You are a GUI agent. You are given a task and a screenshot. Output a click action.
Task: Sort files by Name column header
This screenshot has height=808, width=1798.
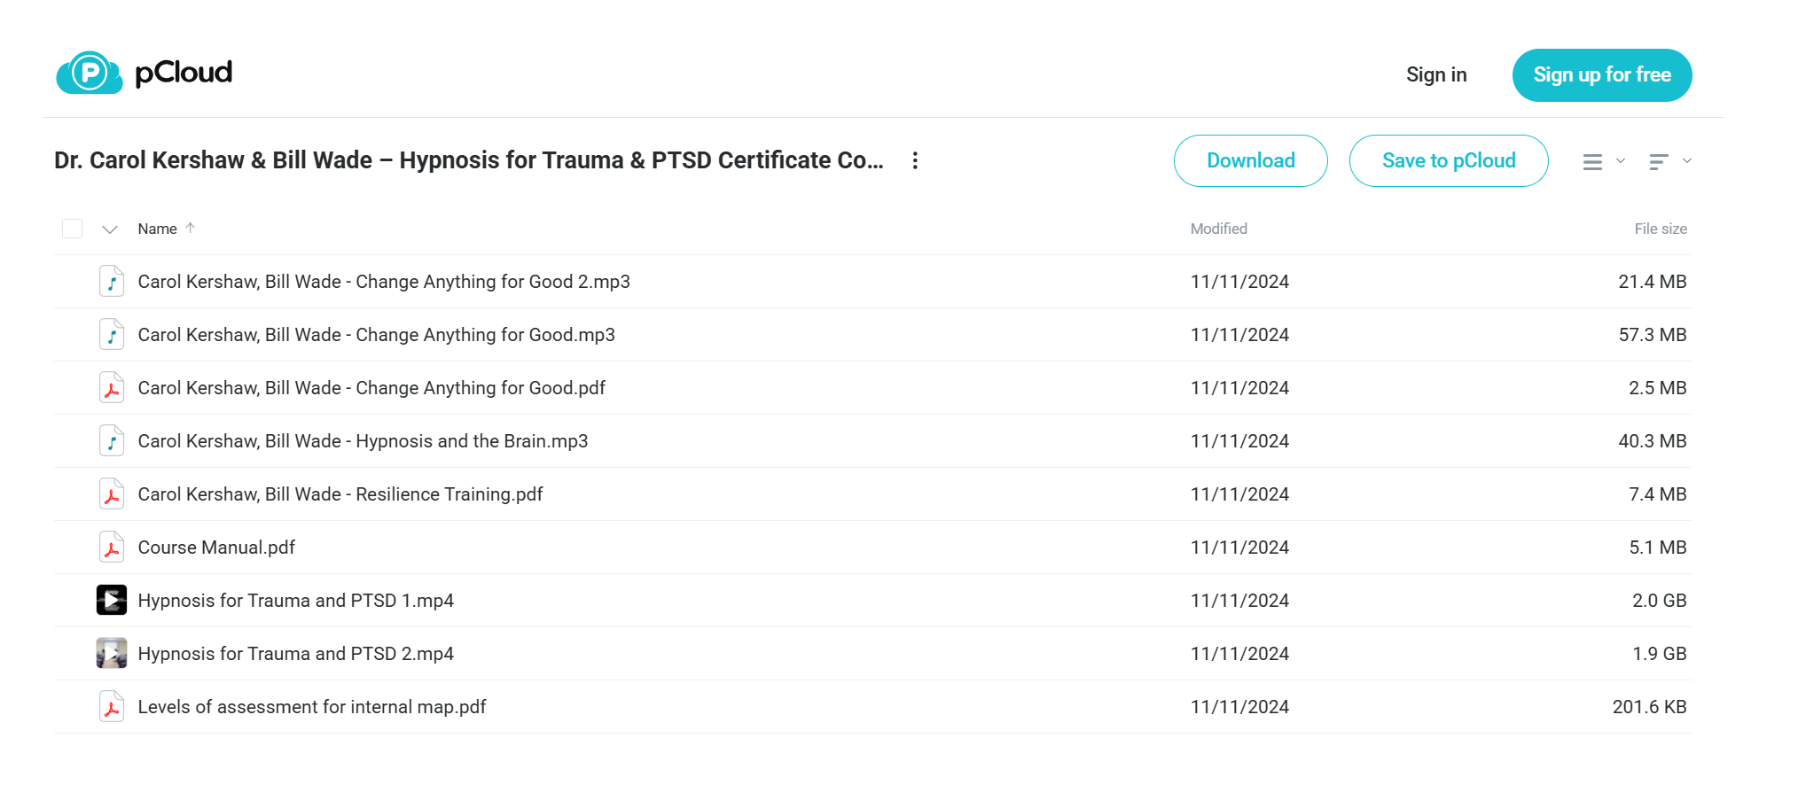pyautogui.click(x=158, y=229)
